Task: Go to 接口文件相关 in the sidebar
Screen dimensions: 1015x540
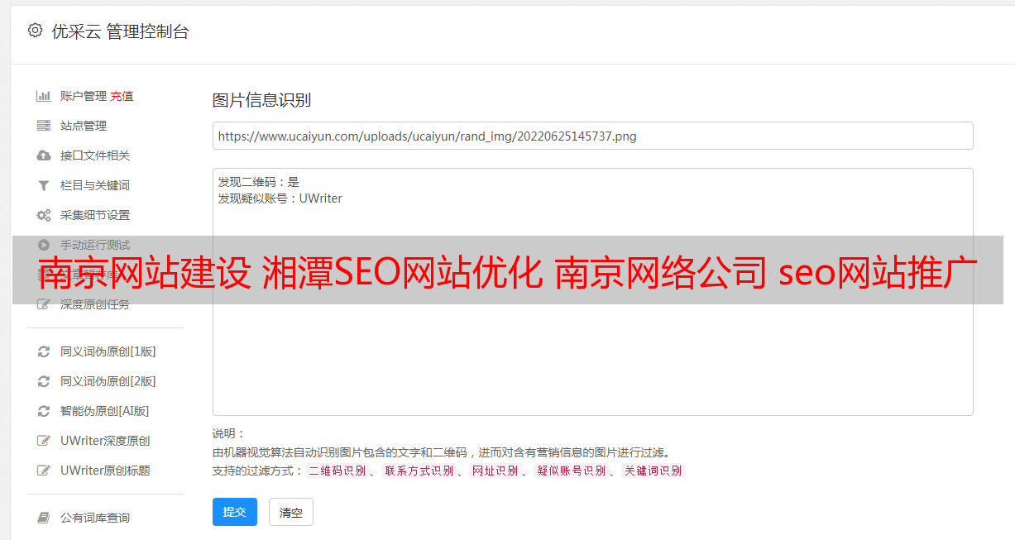Action: tap(95, 155)
